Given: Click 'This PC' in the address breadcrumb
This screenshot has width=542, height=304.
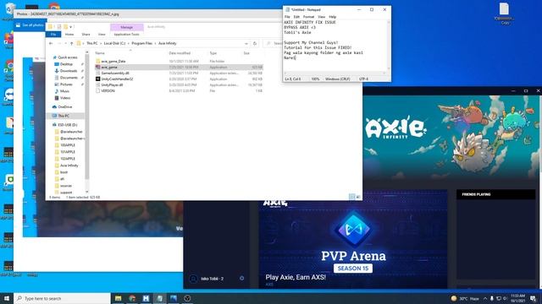Looking at the screenshot, I should pyautogui.click(x=92, y=43).
